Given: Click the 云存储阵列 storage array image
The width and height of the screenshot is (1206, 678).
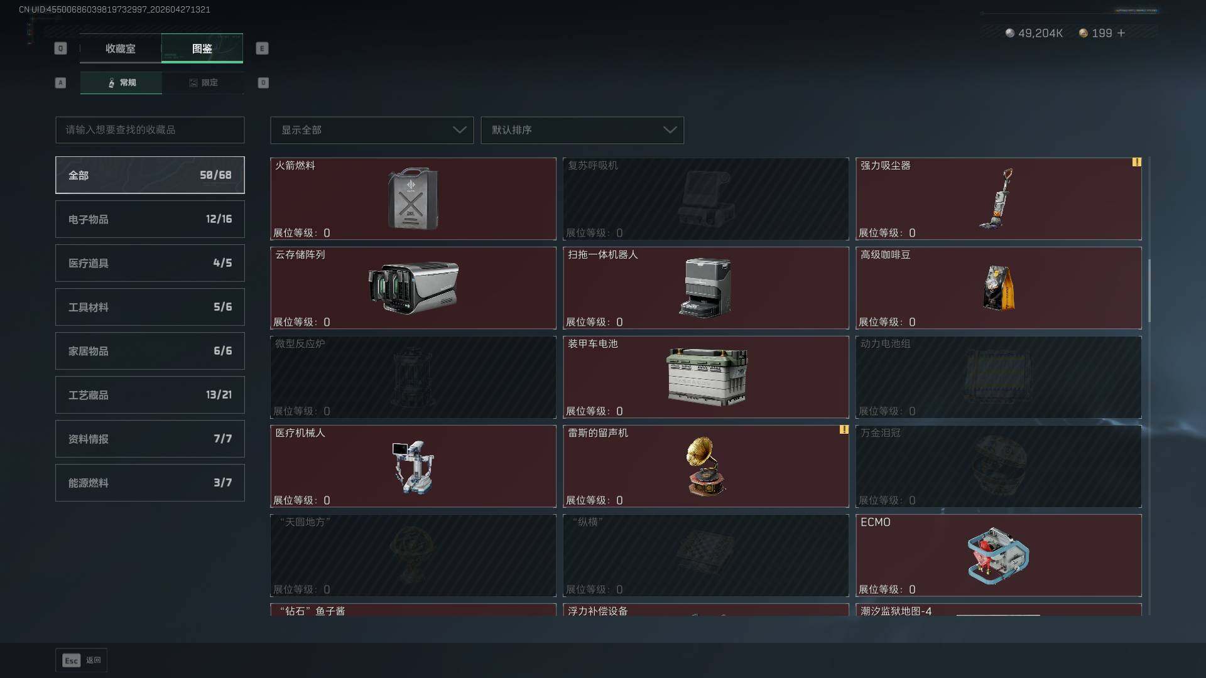Looking at the screenshot, I should coord(413,288).
